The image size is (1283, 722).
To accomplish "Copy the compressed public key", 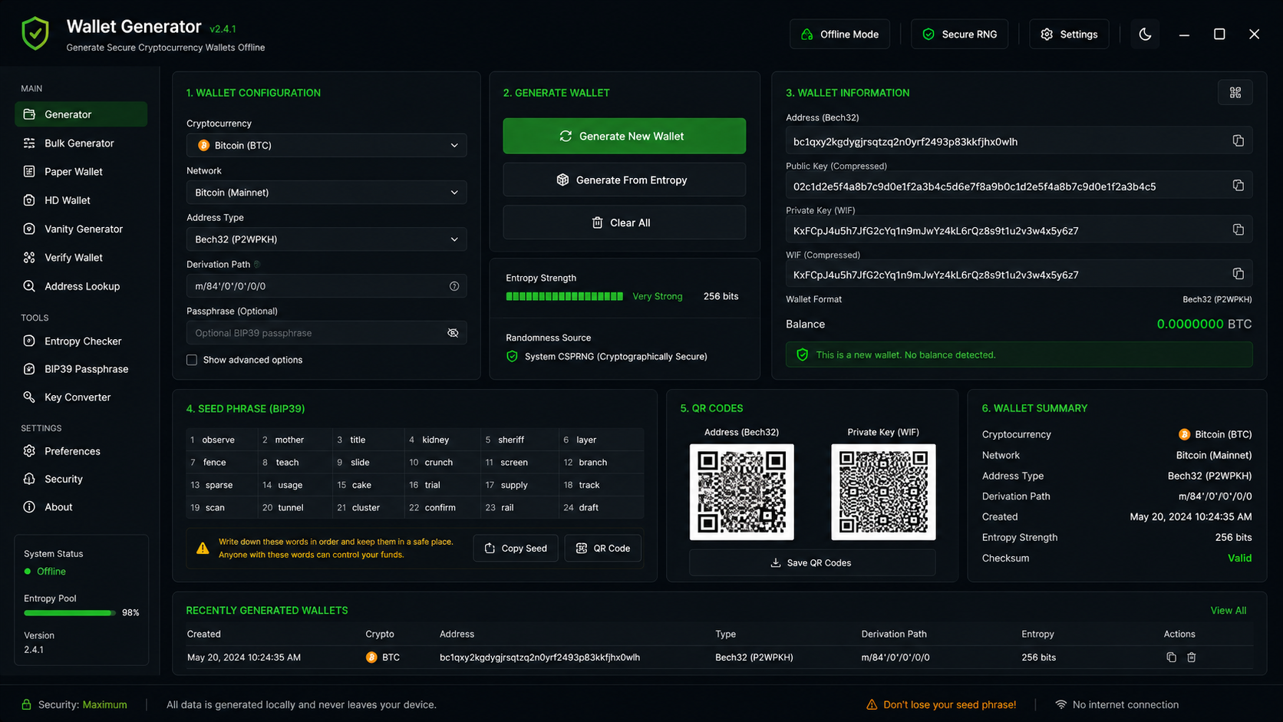I will point(1238,186).
